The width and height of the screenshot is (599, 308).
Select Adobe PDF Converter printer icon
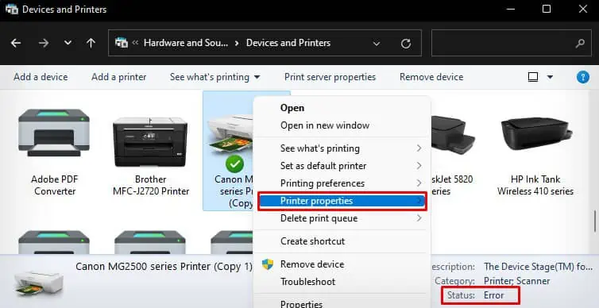pyautogui.click(x=54, y=133)
